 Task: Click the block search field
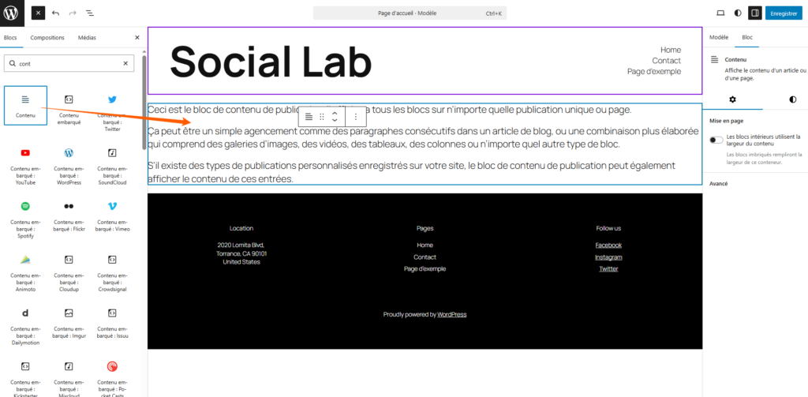click(x=69, y=63)
